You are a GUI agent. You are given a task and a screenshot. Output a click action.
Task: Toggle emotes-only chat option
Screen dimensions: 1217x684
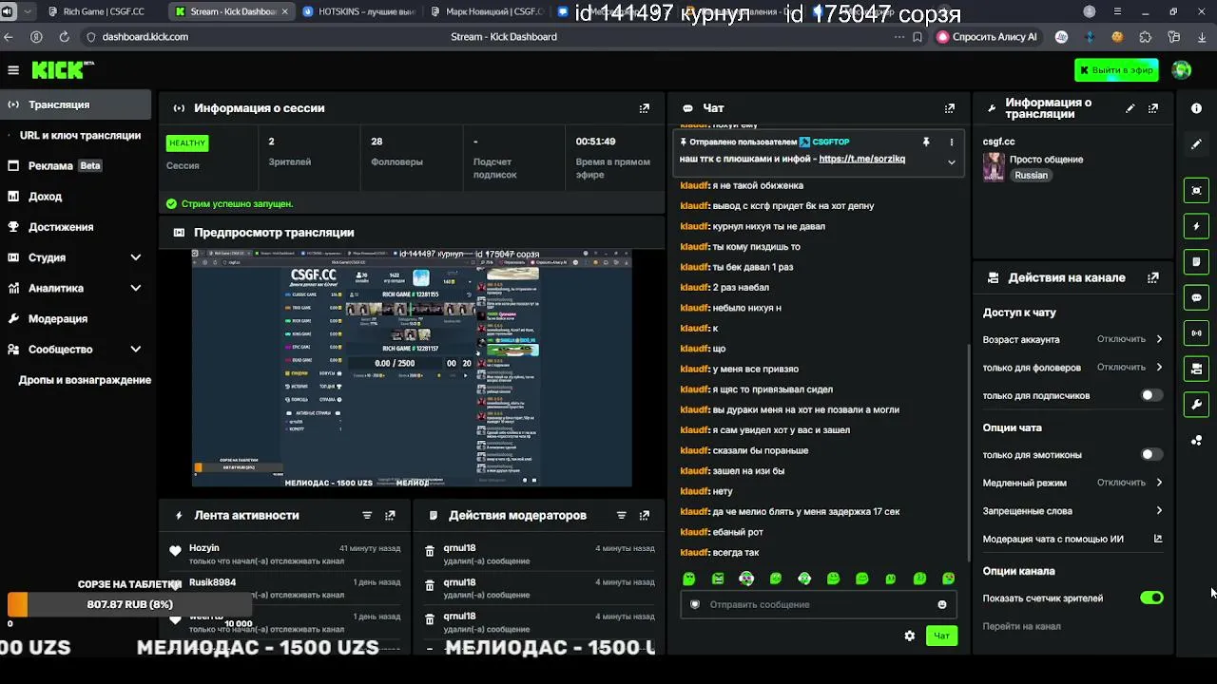pyautogui.click(x=1151, y=454)
